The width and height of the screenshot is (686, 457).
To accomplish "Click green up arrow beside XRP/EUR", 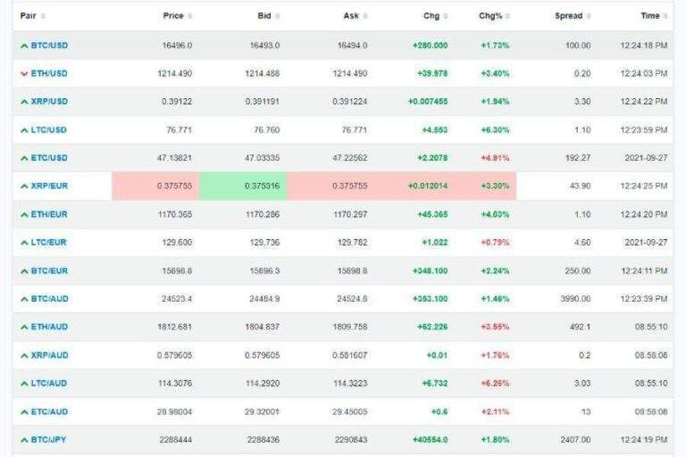I will click(x=24, y=187).
